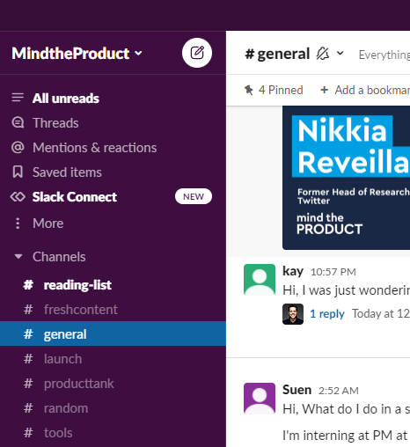Open the Nikkia Reveilla image attachment

point(346,178)
